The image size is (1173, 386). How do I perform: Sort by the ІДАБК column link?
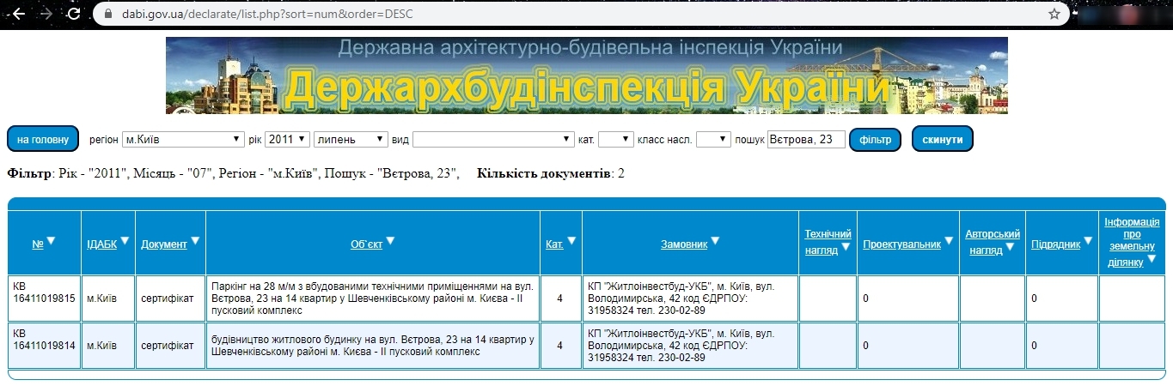[101, 244]
